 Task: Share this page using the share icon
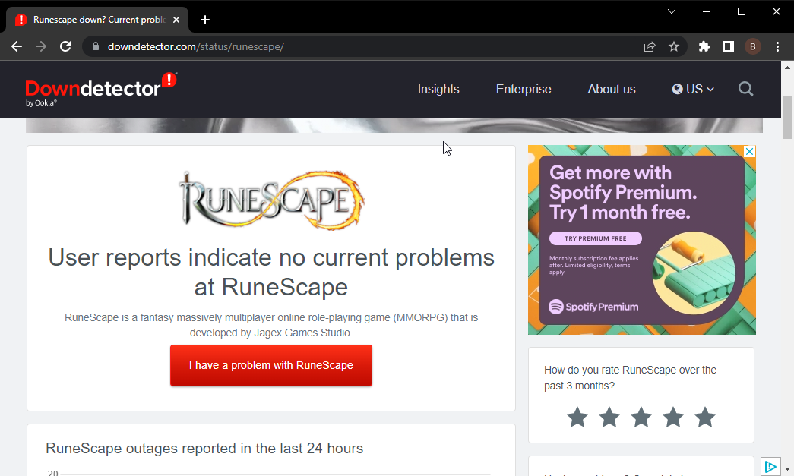coord(650,46)
